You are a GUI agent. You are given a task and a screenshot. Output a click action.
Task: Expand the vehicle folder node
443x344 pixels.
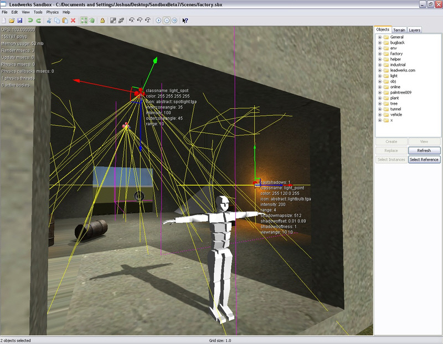pos(380,114)
